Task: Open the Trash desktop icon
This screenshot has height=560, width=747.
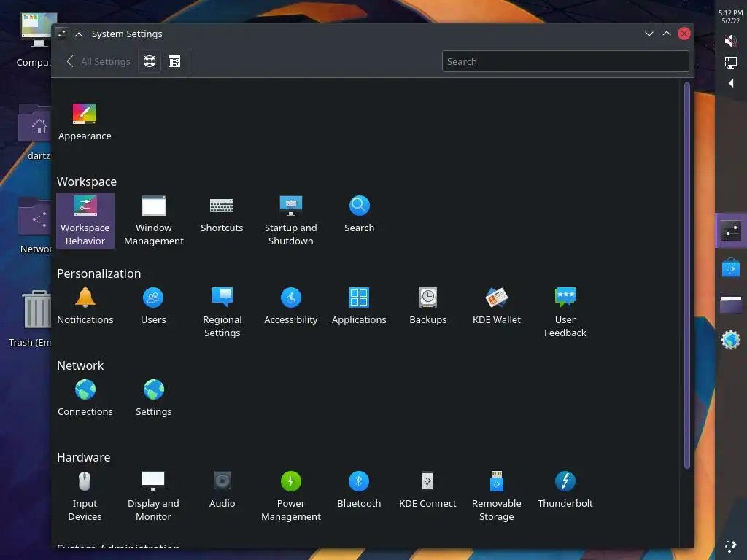Action: 31,319
